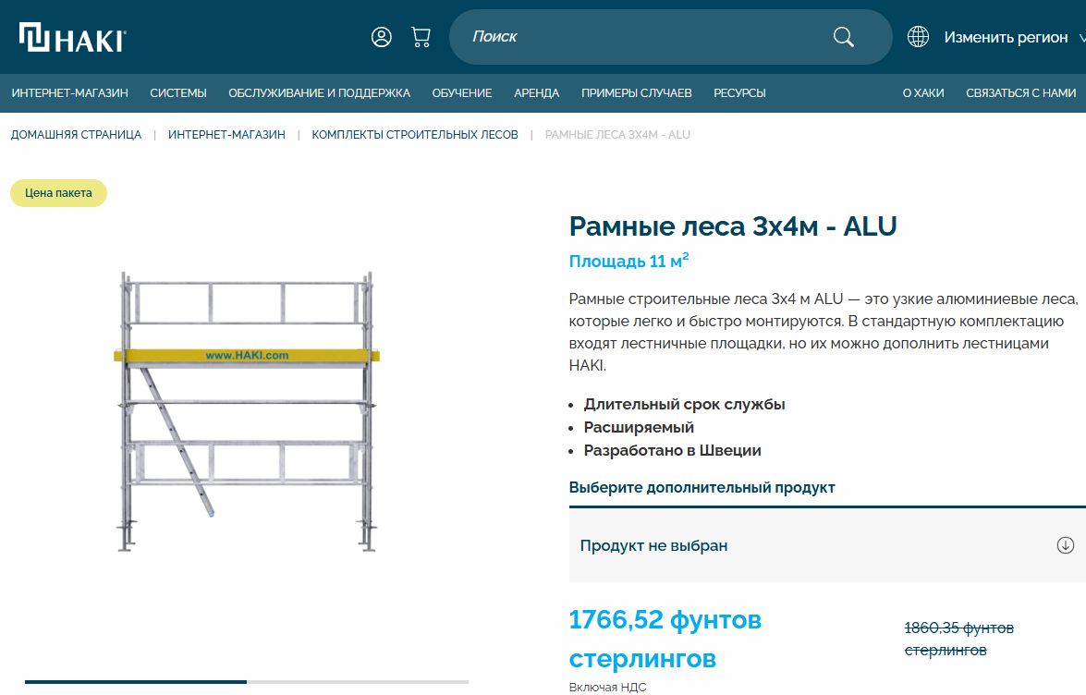Click the Включая НДС label
Image resolution: width=1086 pixels, height=695 pixels.
(x=607, y=688)
